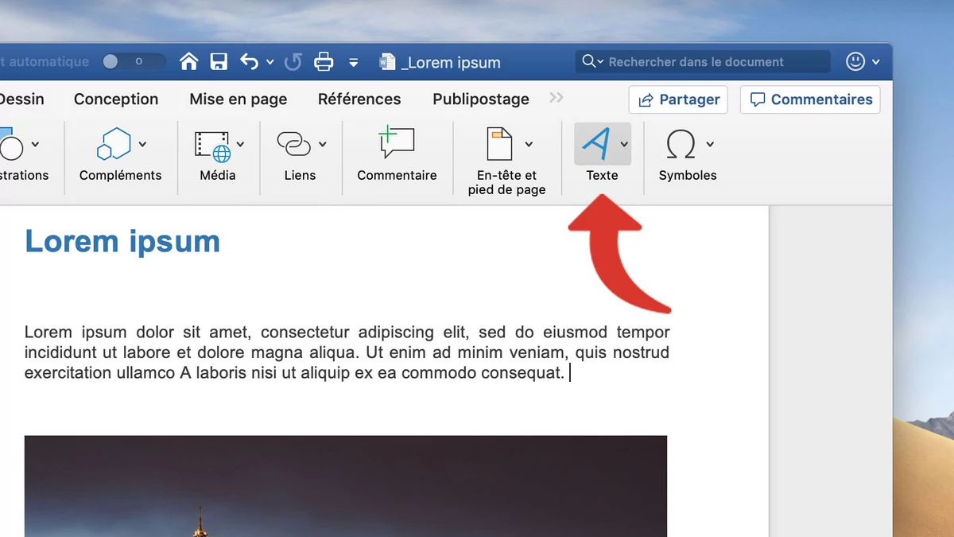Image resolution: width=954 pixels, height=537 pixels.
Task: Open the Conception tab
Action: (116, 99)
